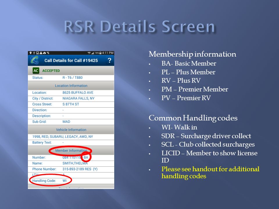Select the address 8625 BUFFALO AVE
The image size is (279, 209).
point(78,93)
